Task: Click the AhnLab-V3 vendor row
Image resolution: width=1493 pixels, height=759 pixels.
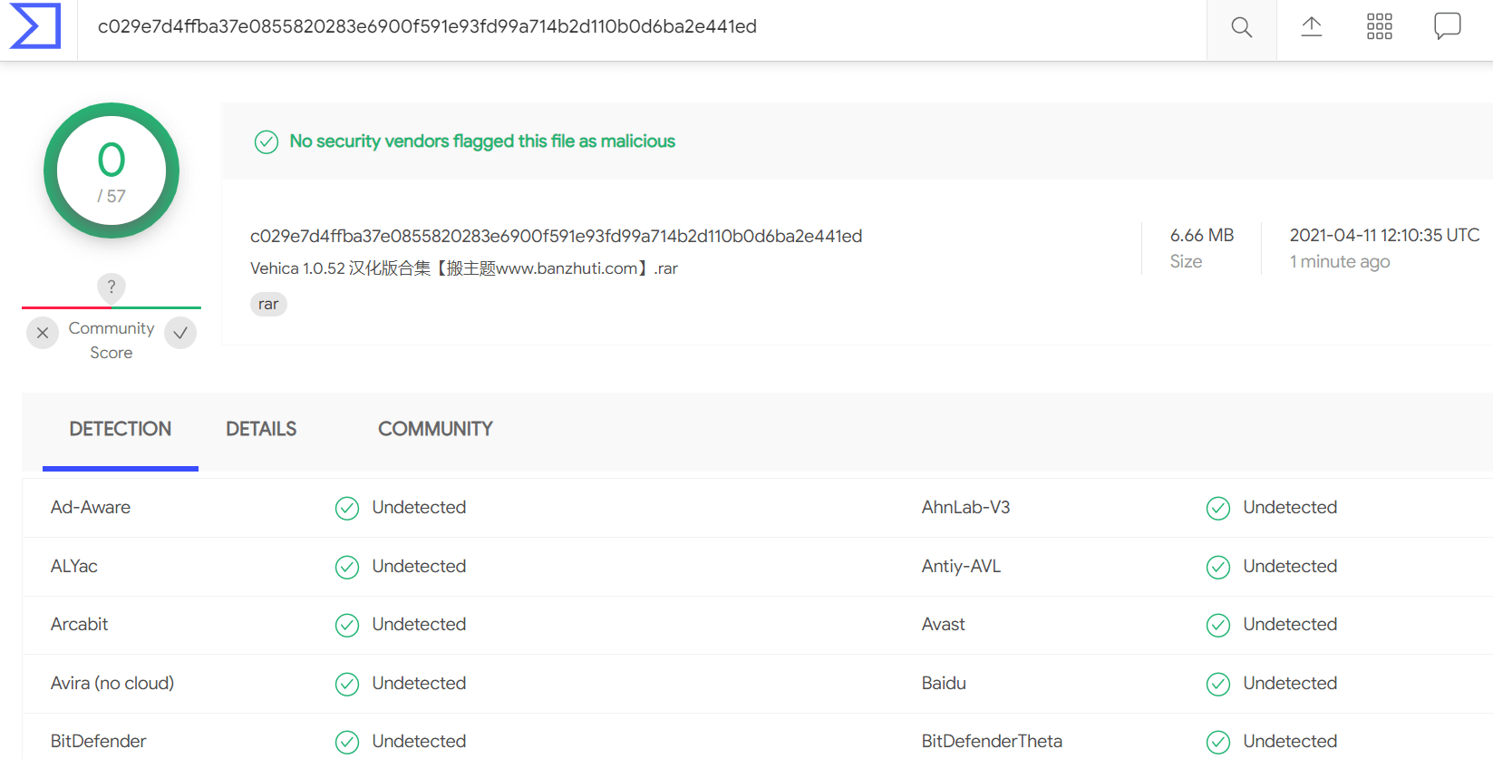Action: click(x=1207, y=508)
